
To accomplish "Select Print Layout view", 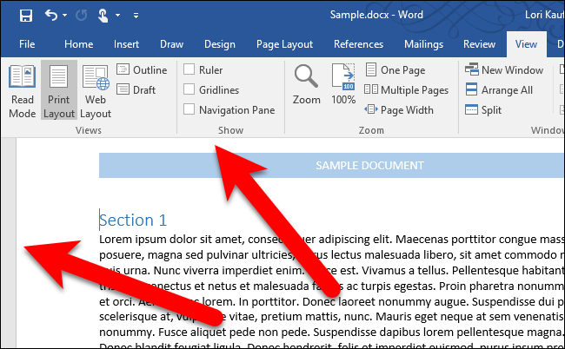I will point(59,90).
